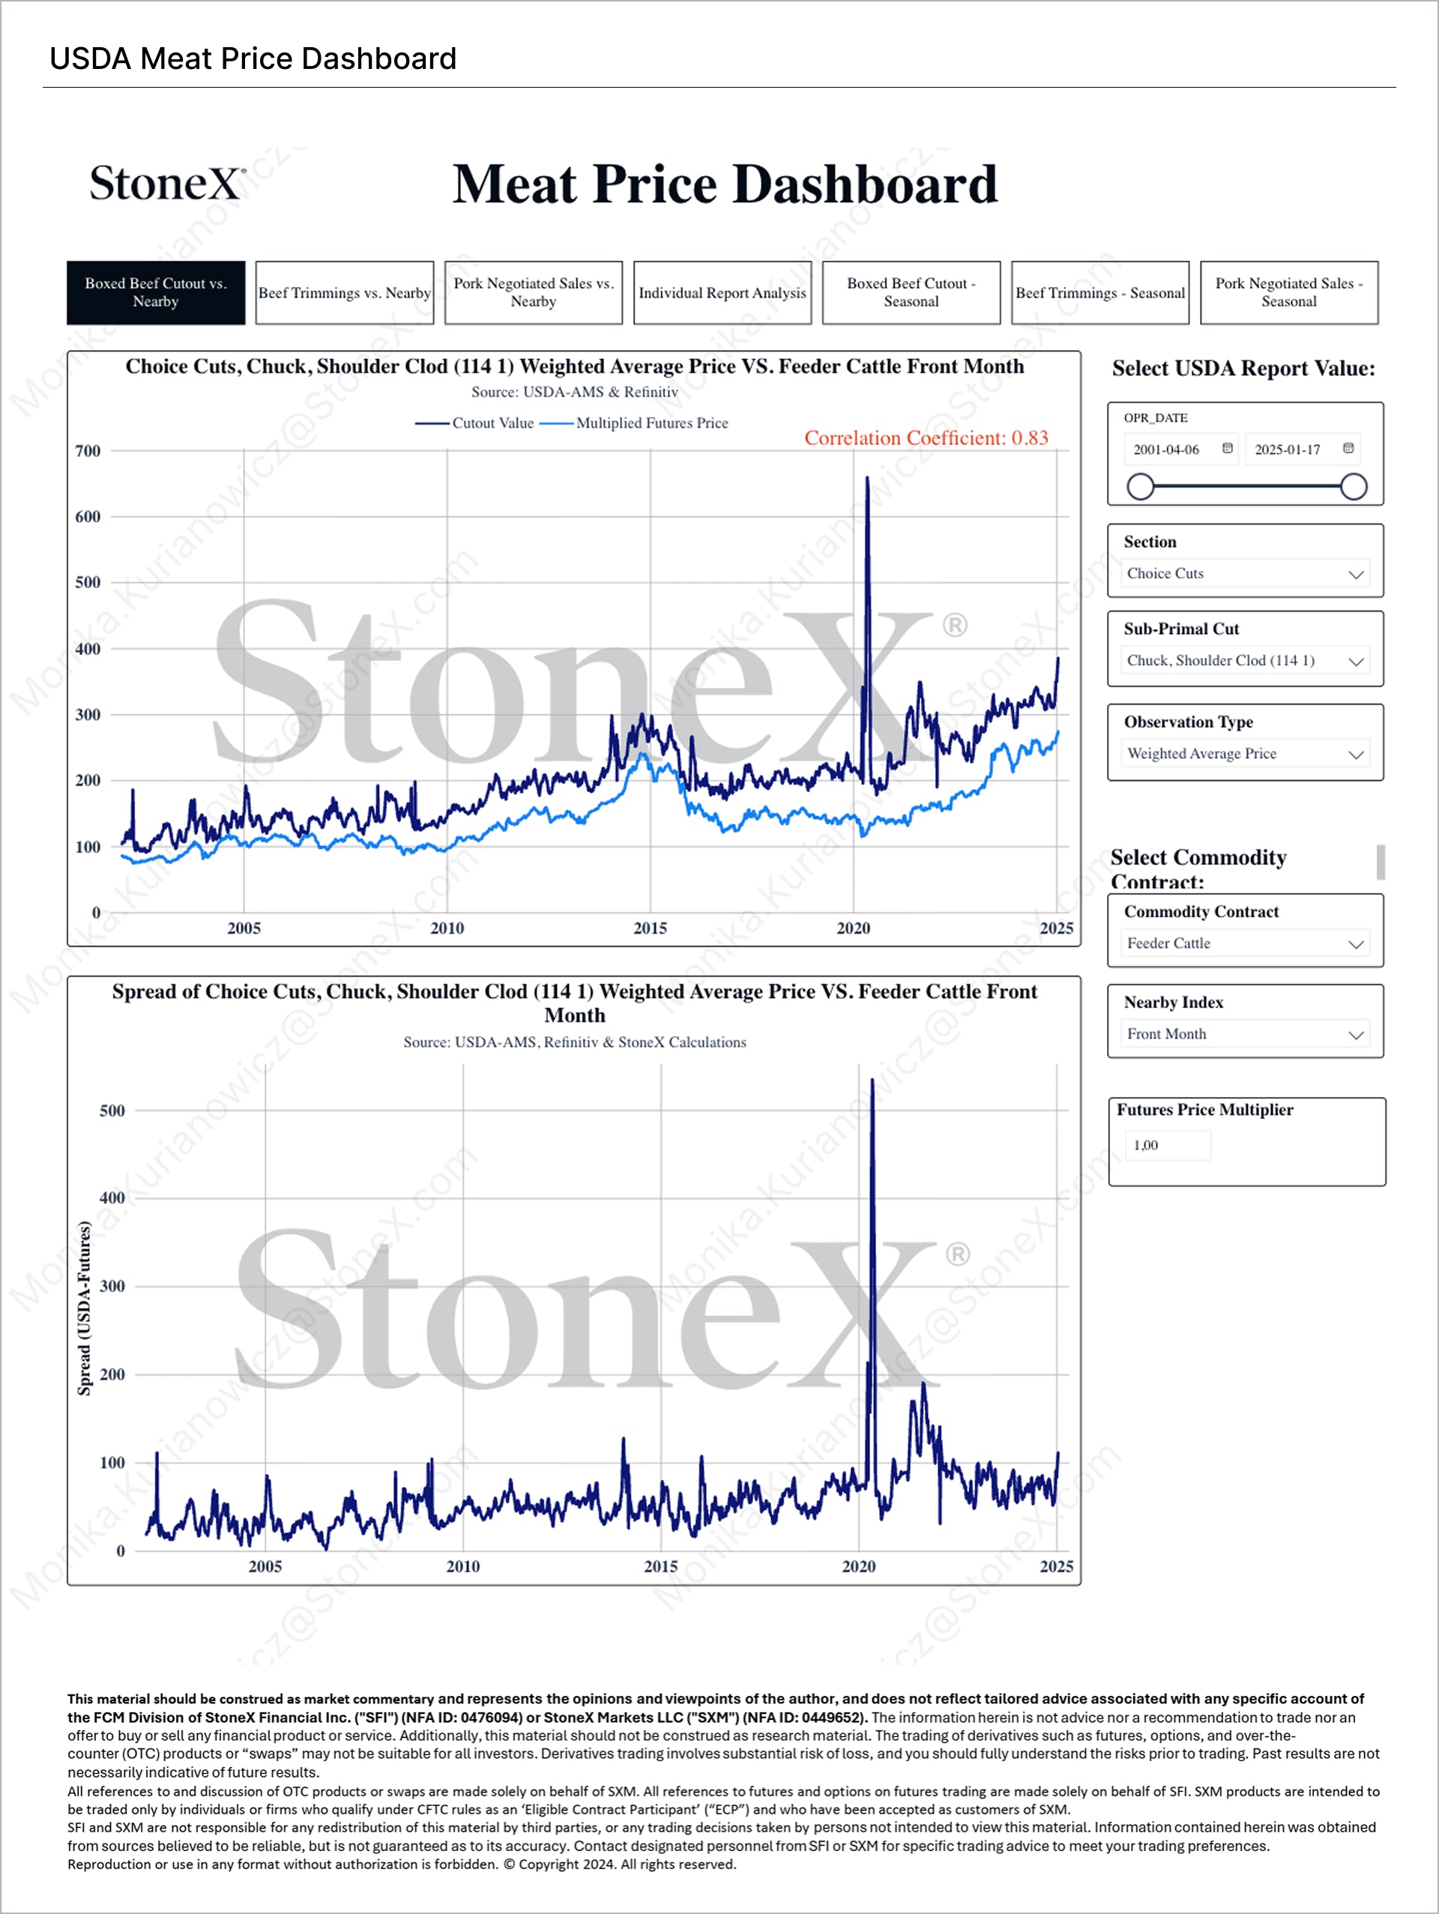The width and height of the screenshot is (1439, 1914).
Task: Expand the Sub-Primal Cut dropdown
Action: click(1246, 661)
